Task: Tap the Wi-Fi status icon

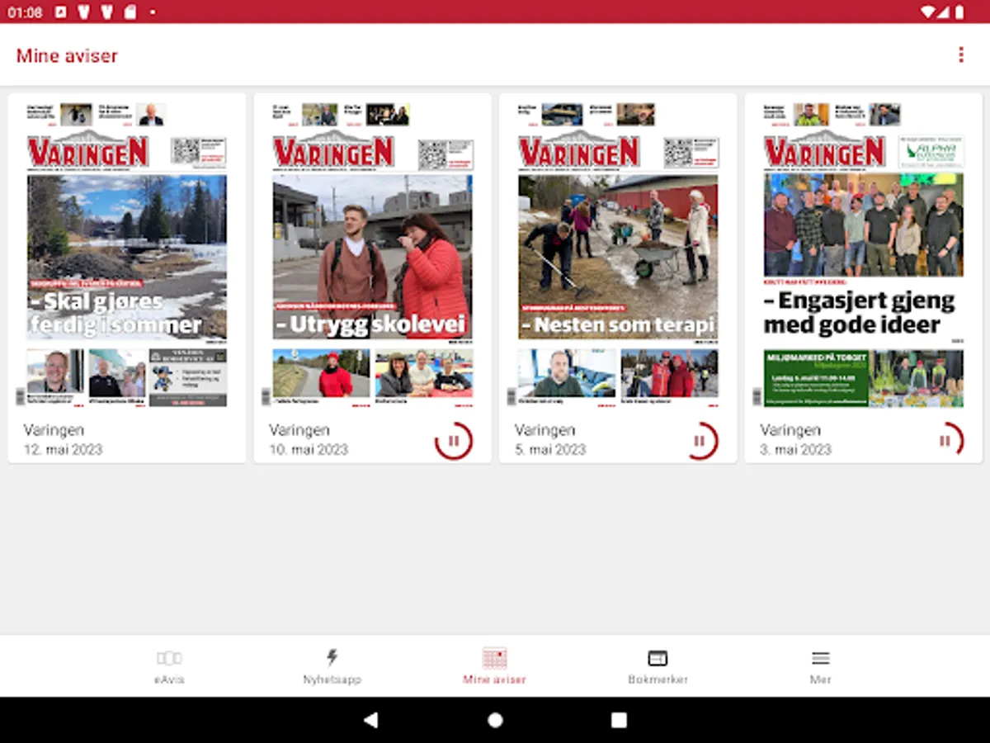Action: [927, 12]
